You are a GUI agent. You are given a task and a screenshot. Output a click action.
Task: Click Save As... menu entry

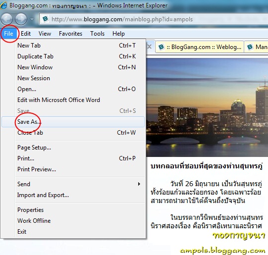[x=73, y=122]
